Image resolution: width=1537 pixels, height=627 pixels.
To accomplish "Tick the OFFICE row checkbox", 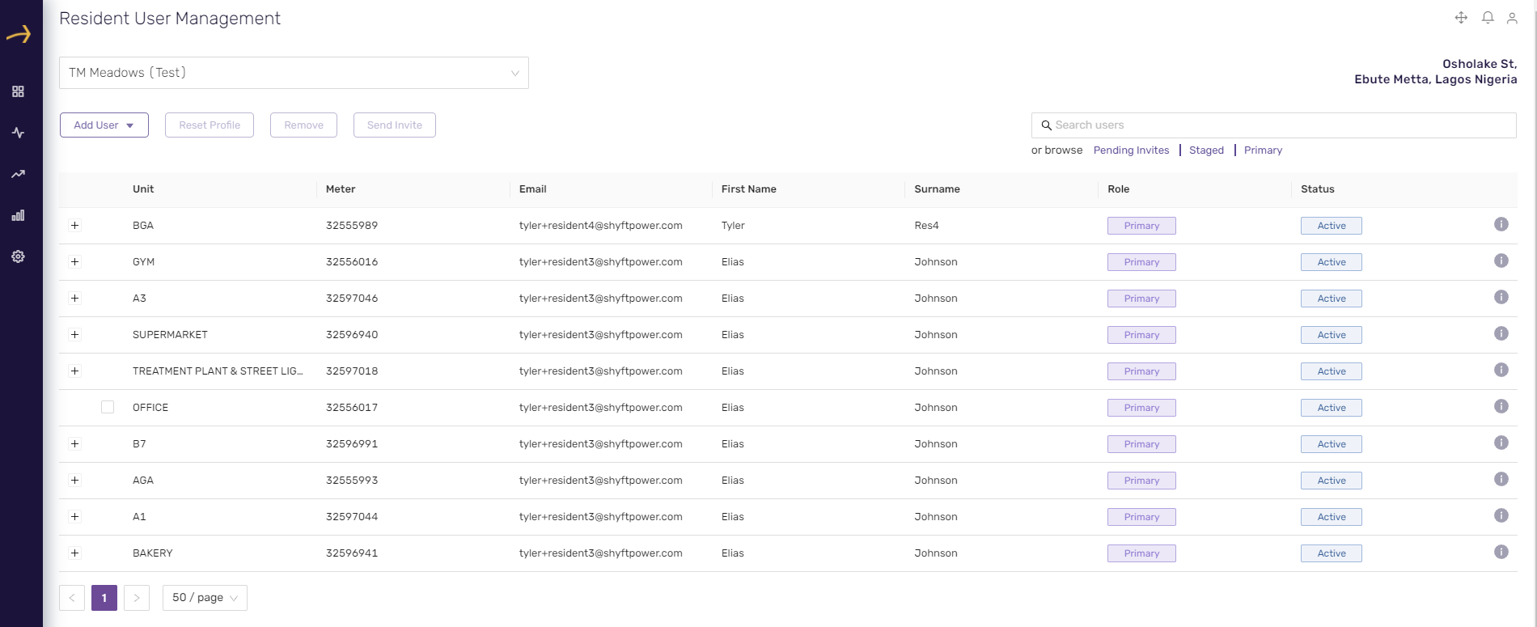I will pos(108,407).
